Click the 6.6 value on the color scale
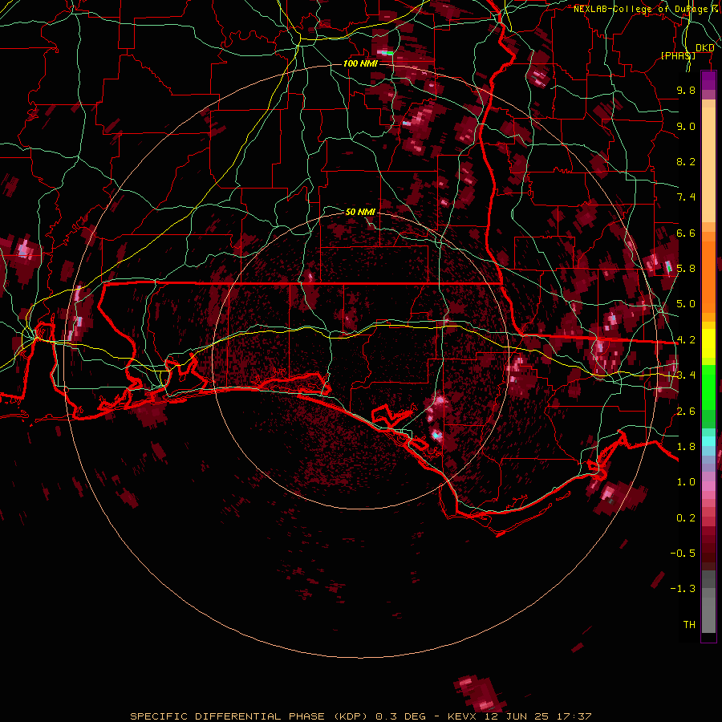This screenshot has width=722, height=722. click(686, 233)
